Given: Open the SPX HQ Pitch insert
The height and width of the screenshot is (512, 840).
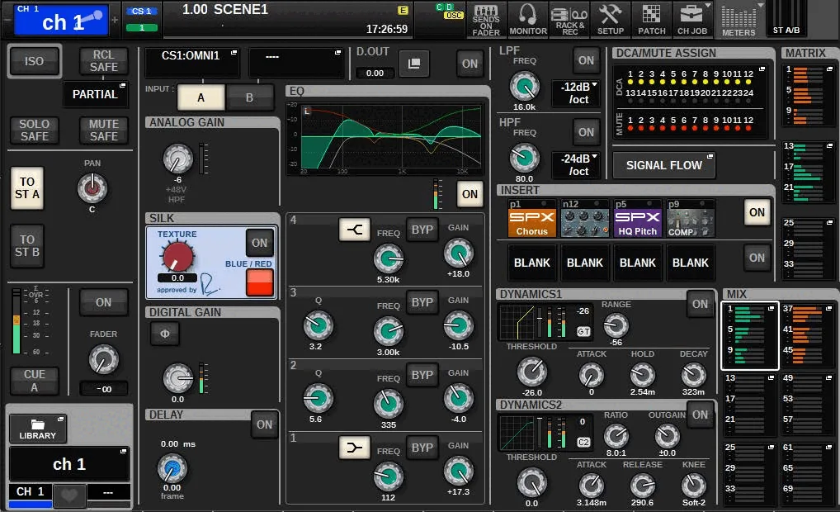Looking at the screenshot, I should pyautogui.click(x=638, y=219).
